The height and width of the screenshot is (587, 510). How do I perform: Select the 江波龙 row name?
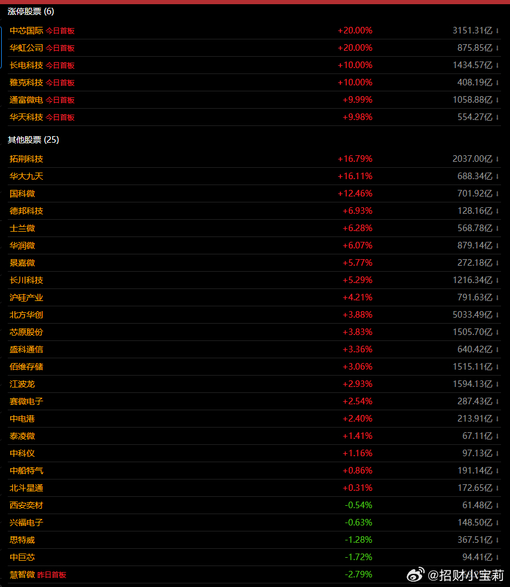(x=22, y=384)
